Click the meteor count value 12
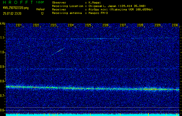 pyautogui.click(x=42, y=14)
